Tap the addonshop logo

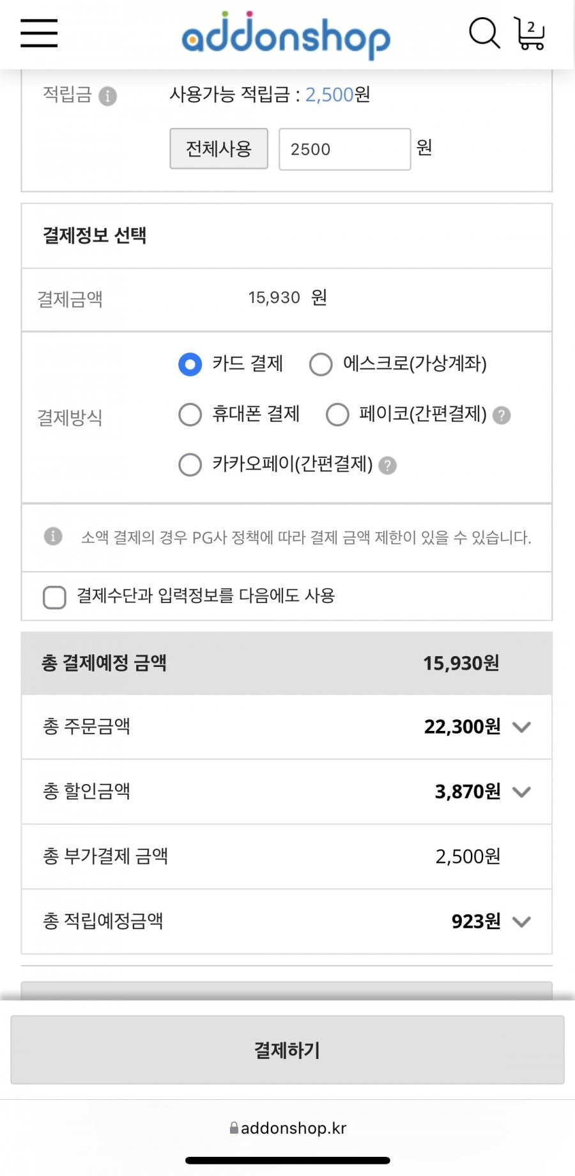click(286, 35)
